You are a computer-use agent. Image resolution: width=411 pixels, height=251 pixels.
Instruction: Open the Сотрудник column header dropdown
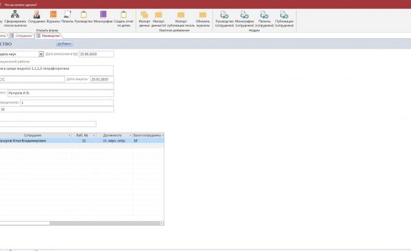69,135
